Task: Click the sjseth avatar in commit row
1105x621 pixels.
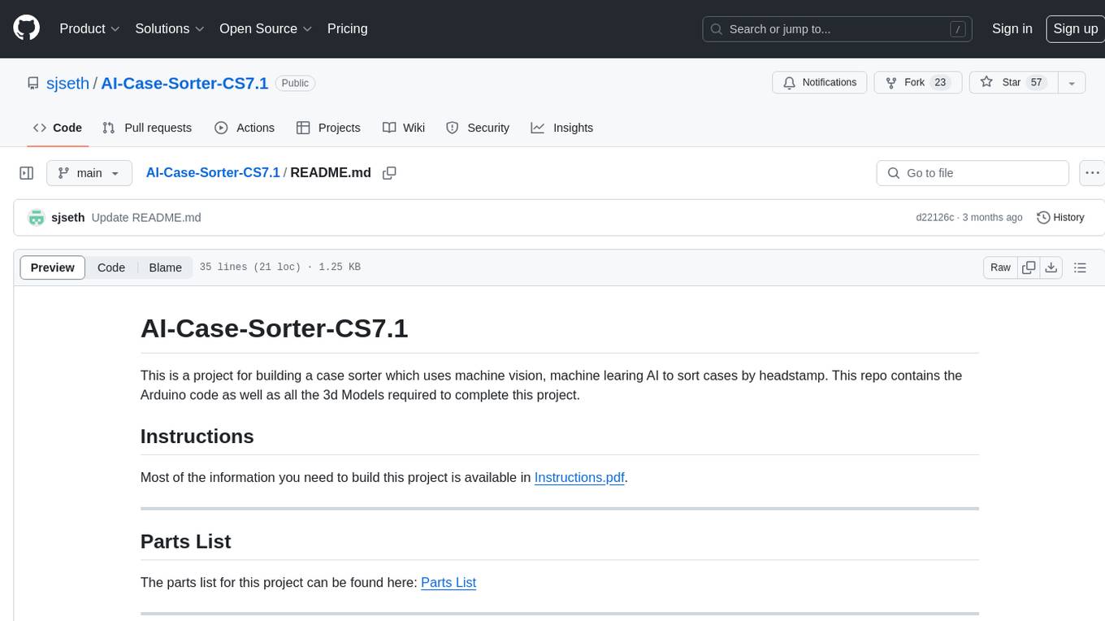Action: click(36, 218)
